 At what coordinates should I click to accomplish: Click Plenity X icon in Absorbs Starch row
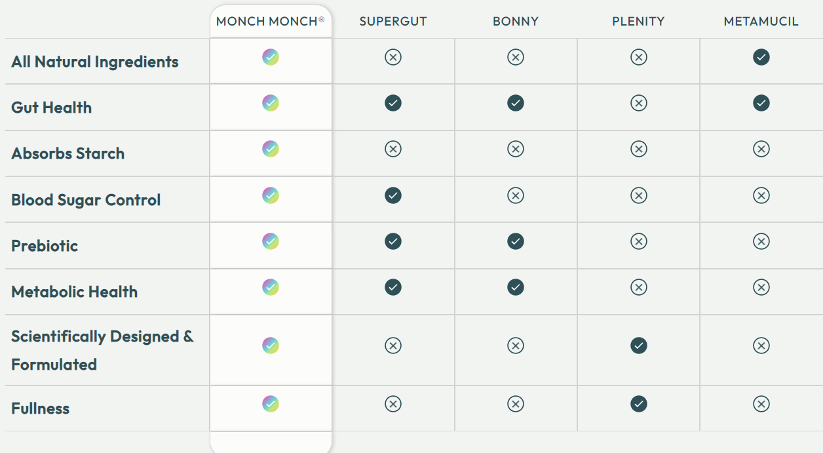(639, 149)
